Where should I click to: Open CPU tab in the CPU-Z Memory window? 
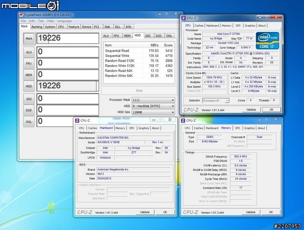point(187,128)
